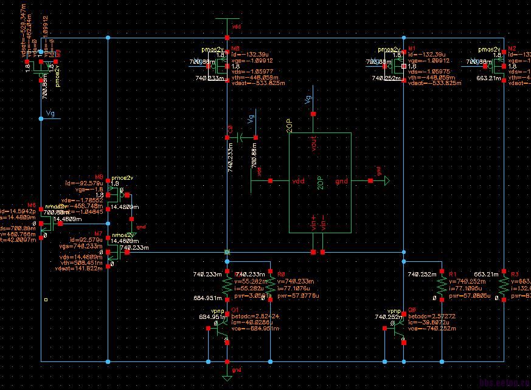
Task: Click the R1 'pwr=57.0805u' annotation
Action: [x=470, y=296]
